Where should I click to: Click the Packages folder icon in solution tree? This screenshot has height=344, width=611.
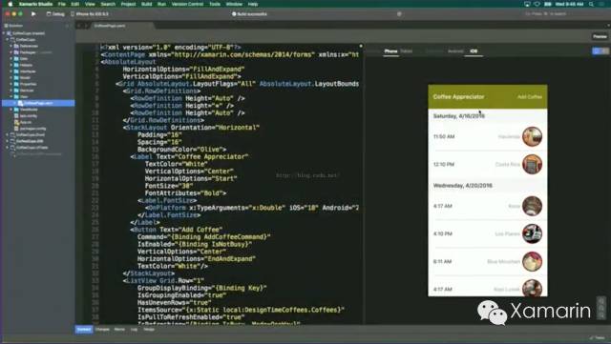[16, 52]
